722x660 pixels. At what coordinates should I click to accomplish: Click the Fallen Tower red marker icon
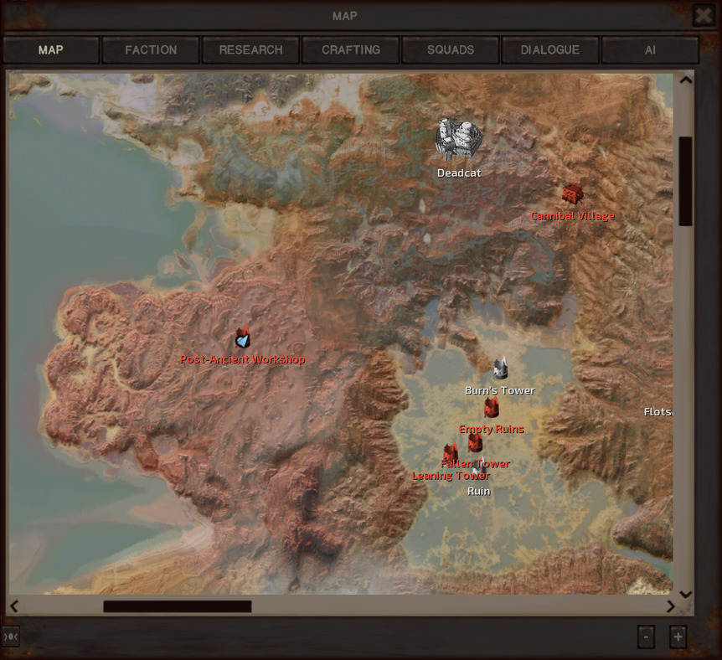point(475,442)
